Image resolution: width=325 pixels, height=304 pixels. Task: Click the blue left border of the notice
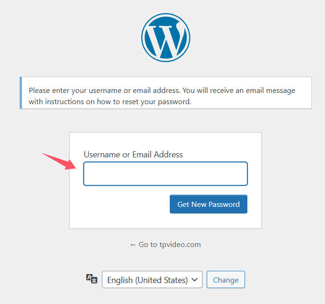click(21, 93)
